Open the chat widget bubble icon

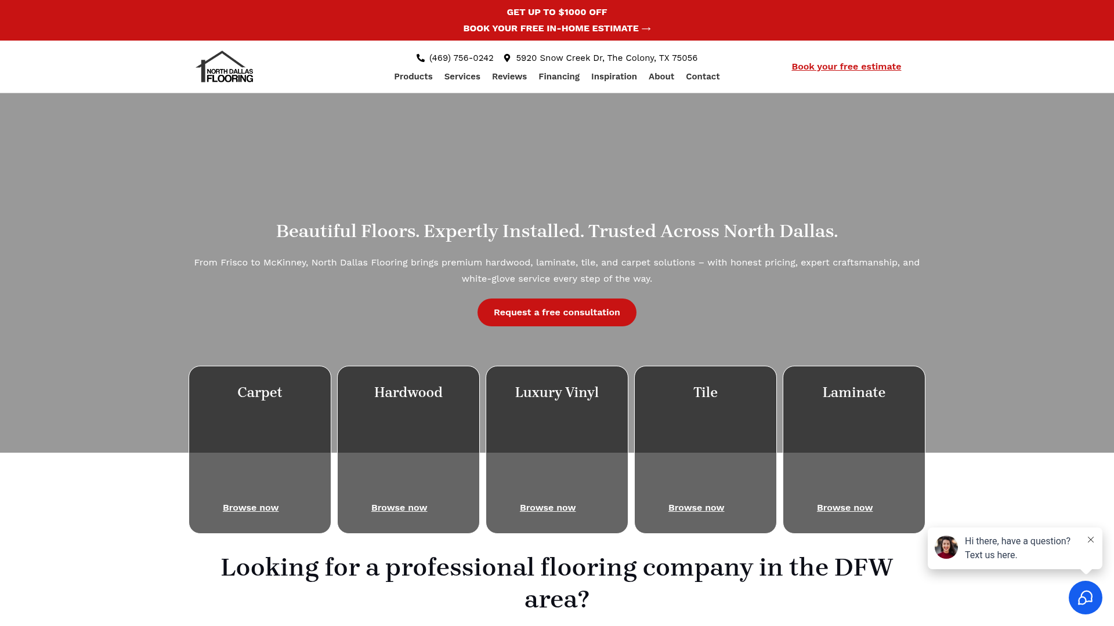tap(1086, 597)
